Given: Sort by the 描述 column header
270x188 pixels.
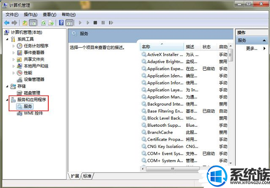Looking at the screenshot, I should point(192,47).
